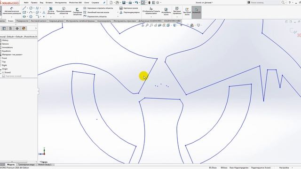Click the Convert Entities tool
The width and height of the screenshot is (301, 169).
point(64,11)
